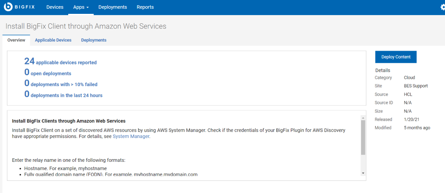Click the Details heading
Image resolution: width=445 pixels, height=193 pixels.
(x=382, y=71)
